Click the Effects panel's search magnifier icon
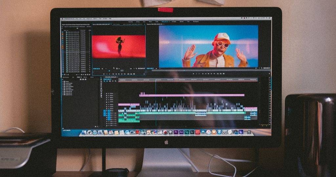Viewport: 336px width, 177px height. click(x=63, y=79)
